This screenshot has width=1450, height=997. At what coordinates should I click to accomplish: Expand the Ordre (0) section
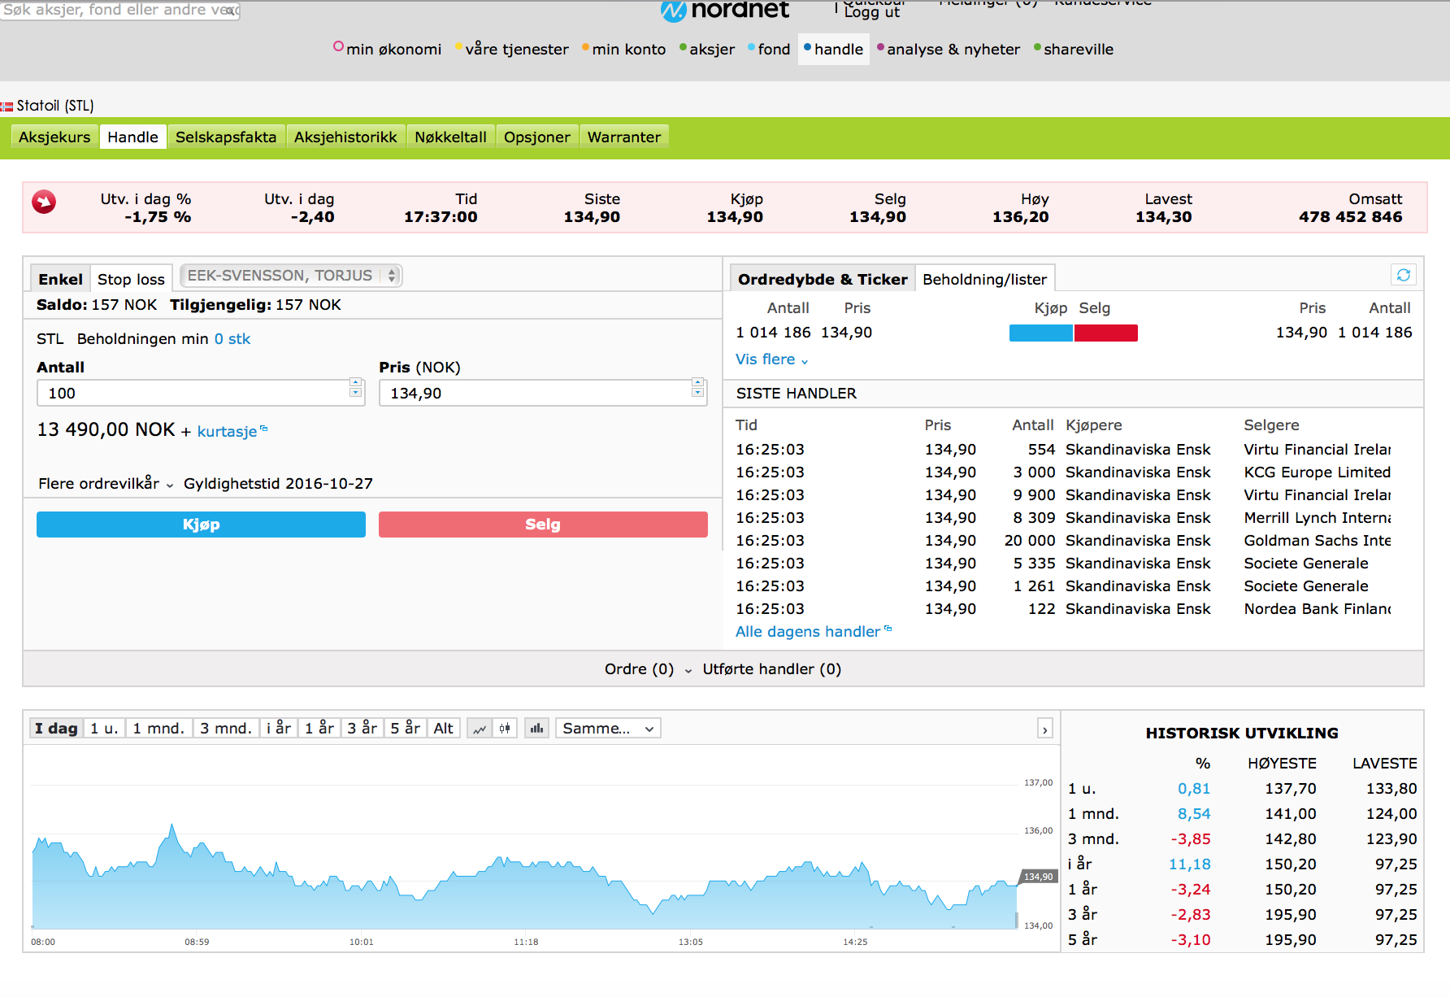point(648,669)
